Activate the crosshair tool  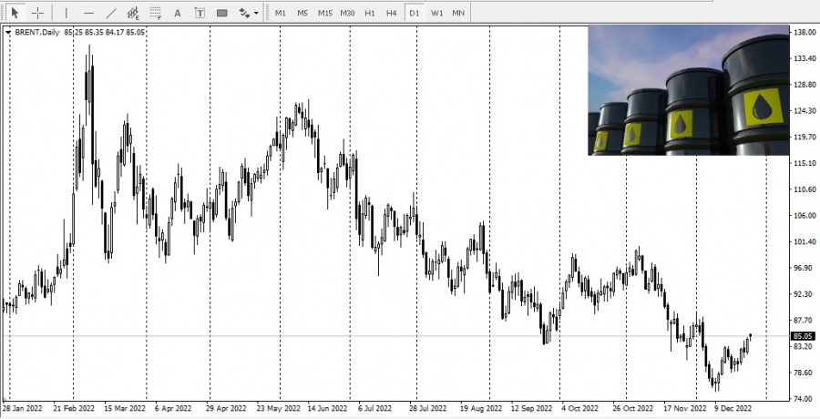pos(37,13)
